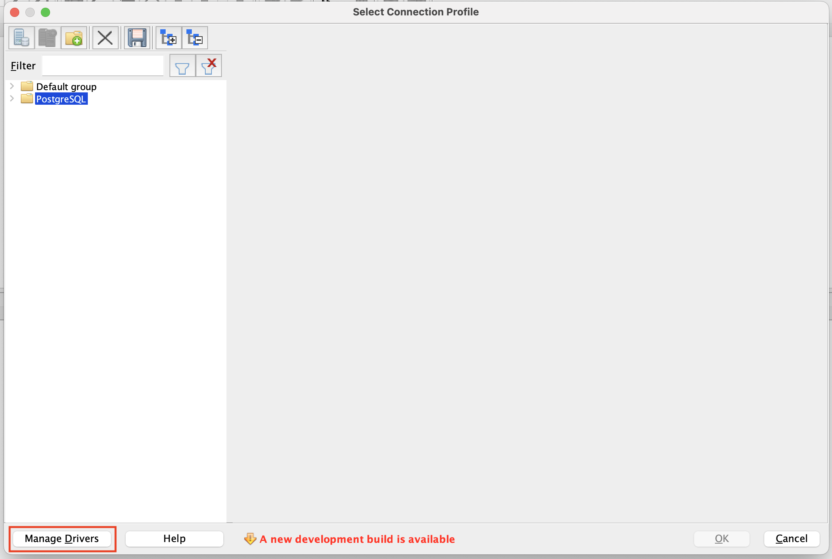This screenshot has height=559, width=832.
Task: Select the Default group entry
Action: (x=66, y=86)
